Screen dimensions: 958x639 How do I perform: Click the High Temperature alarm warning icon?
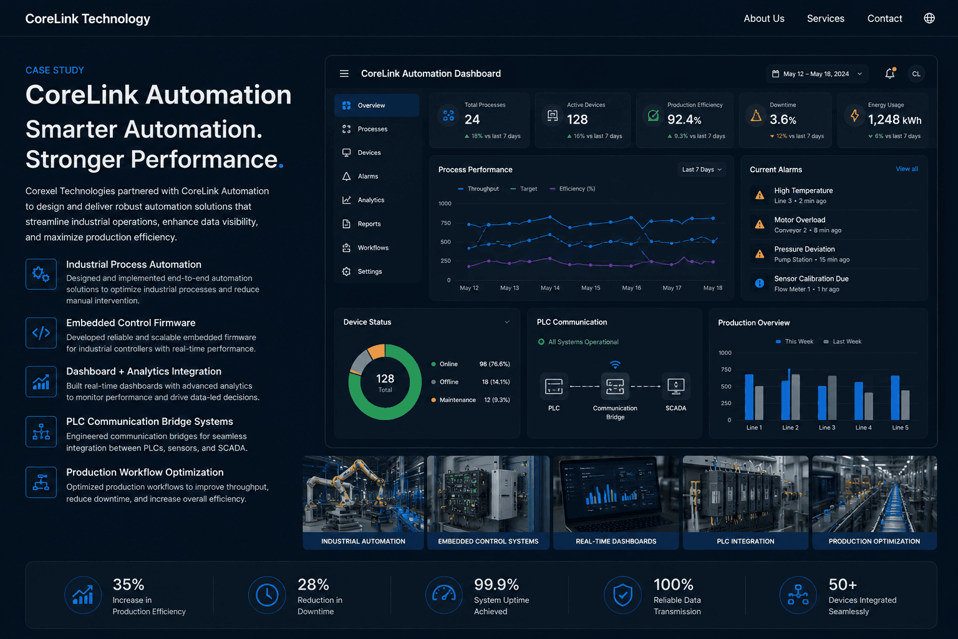pyautogui.click(x=760, y=195)
